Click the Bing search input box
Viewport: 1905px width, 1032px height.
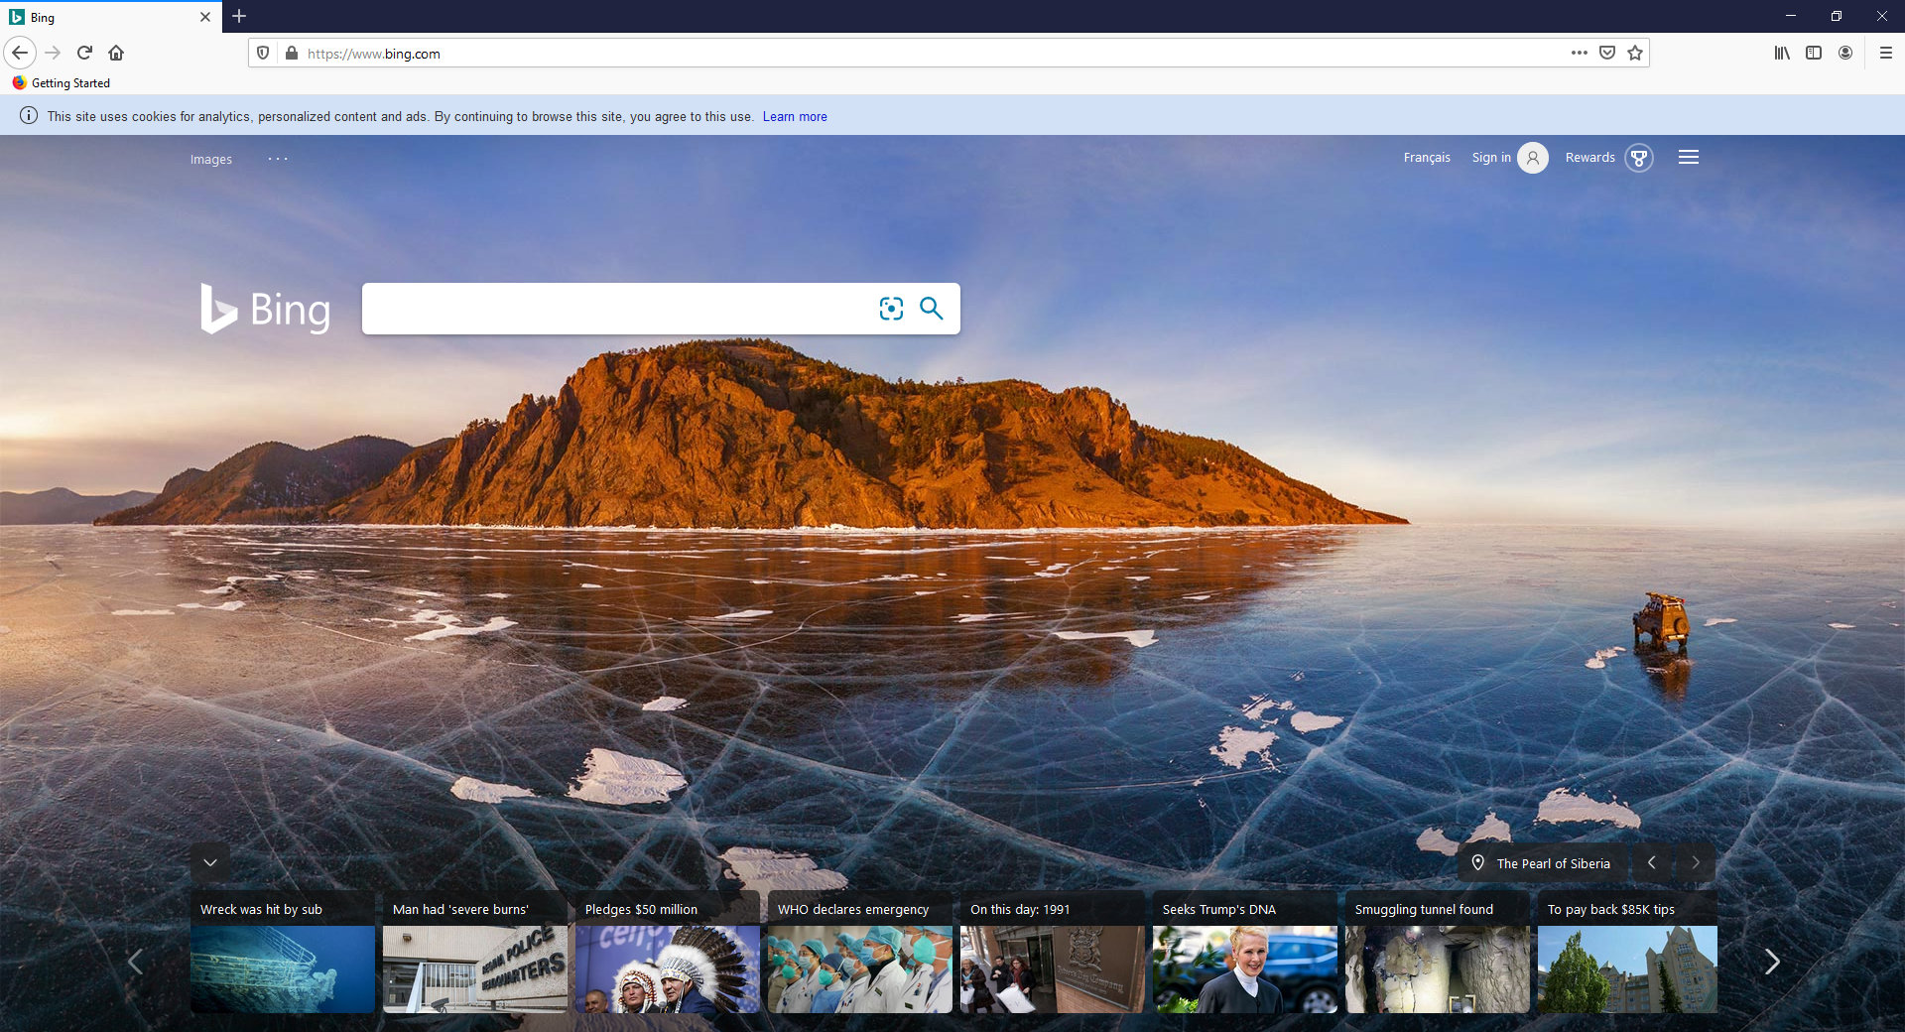click(615, 309)
